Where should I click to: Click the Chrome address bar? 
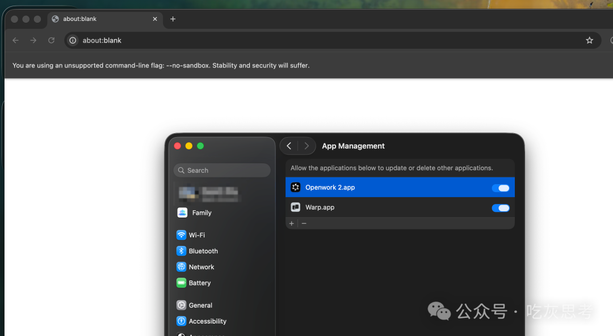point(329,40)
